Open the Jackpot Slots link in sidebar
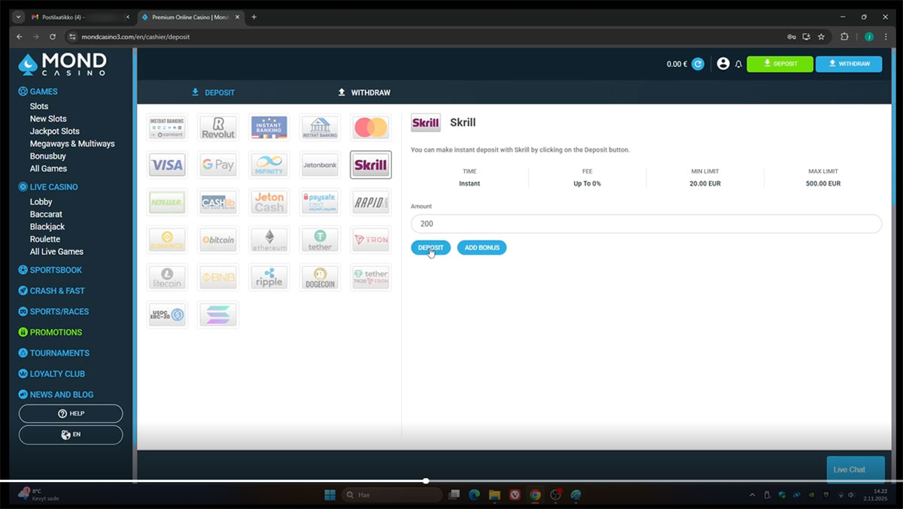903x509 pixels. coord(54,132)
